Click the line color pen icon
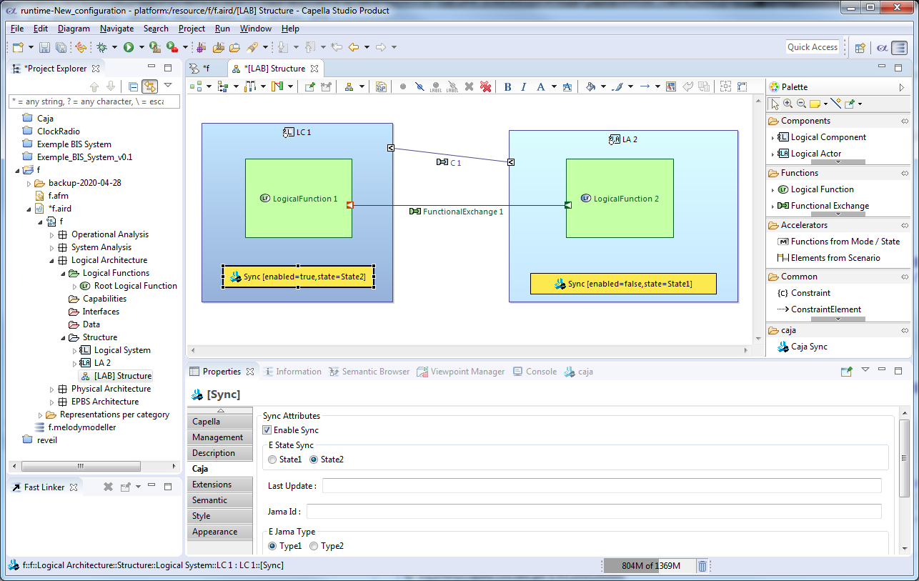This screenshot has width=919, height=581. pos(617,86)
